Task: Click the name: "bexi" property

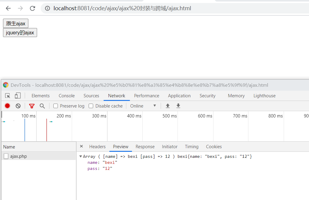Action: pyautogui.click(x=102, y=162)
